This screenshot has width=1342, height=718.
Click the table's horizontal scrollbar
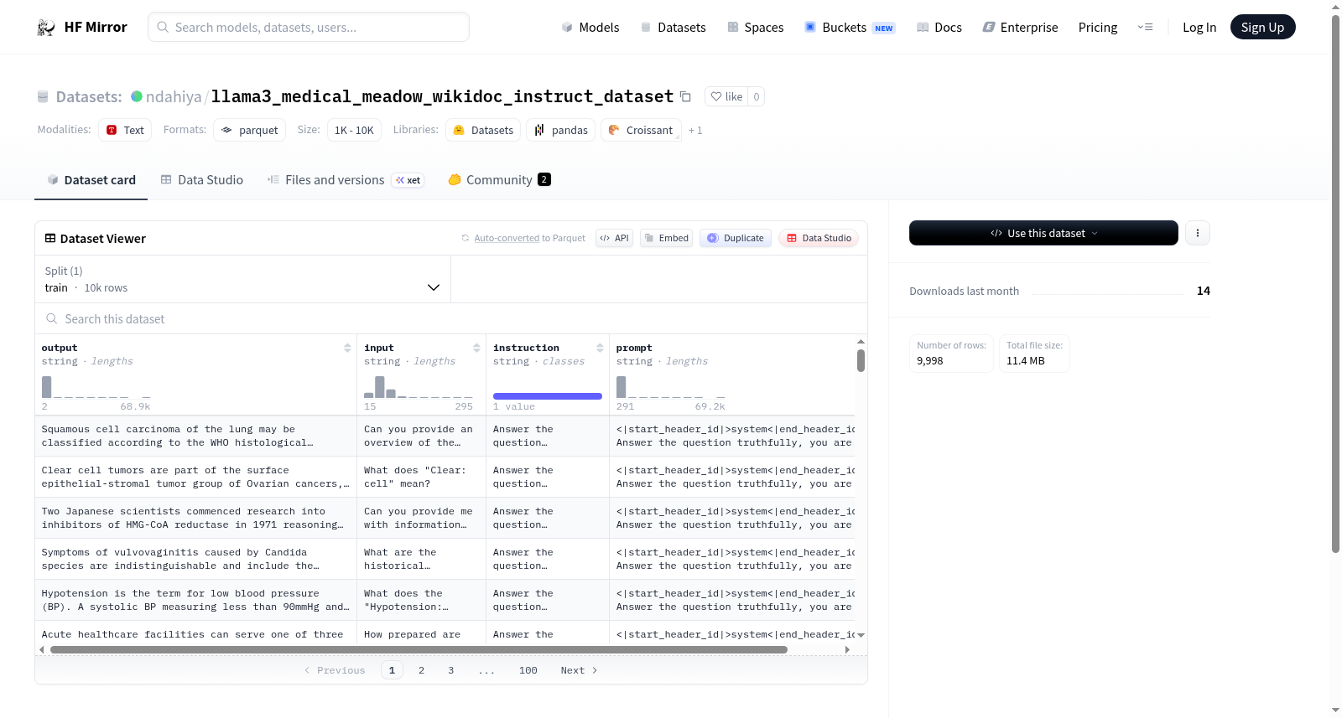point(419,649)
